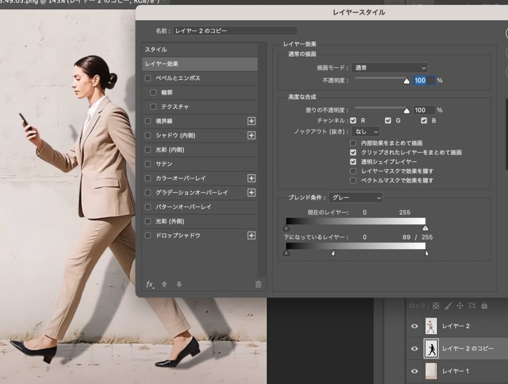Click the move effect up arrow
This screenshot has height=384, width=508.
point(164,284)
